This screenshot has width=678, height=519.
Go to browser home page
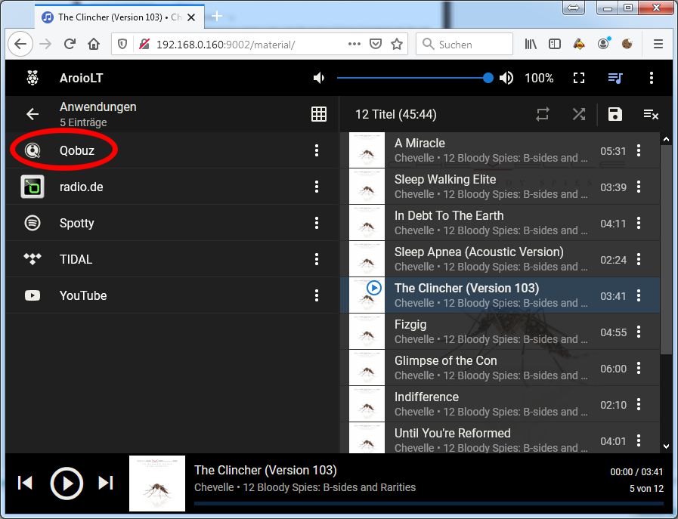click(x=94, y=44)
